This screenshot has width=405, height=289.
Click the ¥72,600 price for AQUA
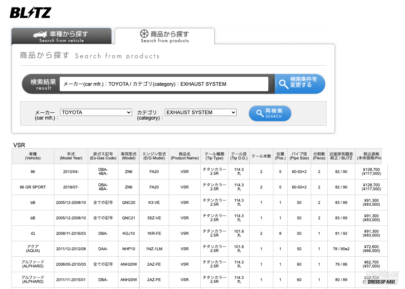(371, 247)
